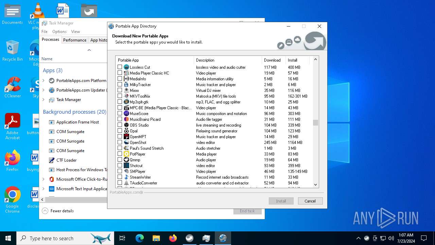Click the MusicBrainz Picard icon
Screen dimensions: 435x245
pos(126,119)
